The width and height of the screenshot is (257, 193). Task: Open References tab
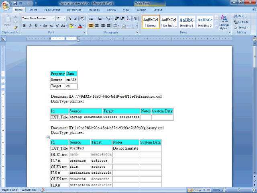coord(74,10)
